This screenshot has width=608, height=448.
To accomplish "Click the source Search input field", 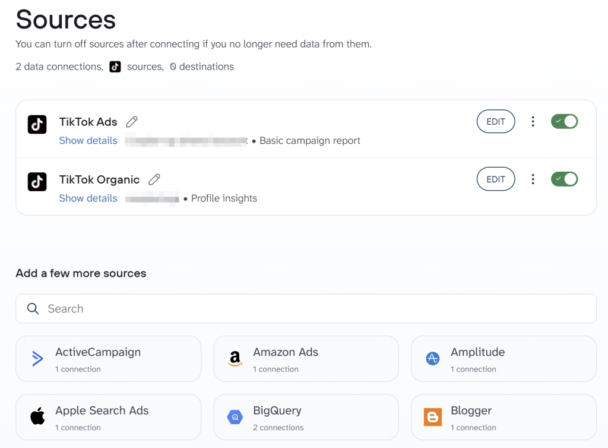I will pyautogui.click(x=306, y=309).
